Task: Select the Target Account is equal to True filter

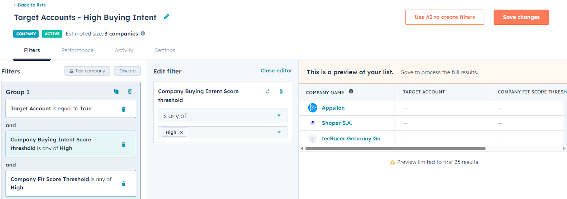Action: tap(71, 109)
